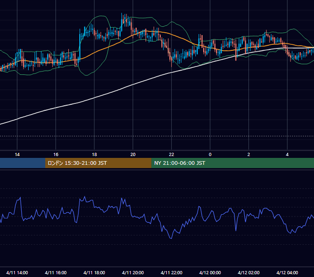Click the 4 hour label on chart axis
Screen dimensions: 314x277
click(x=287, y=155)
